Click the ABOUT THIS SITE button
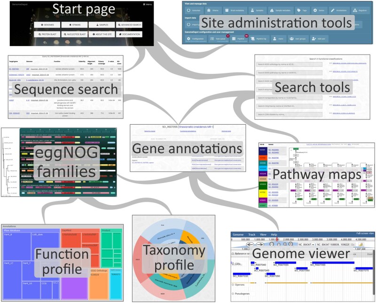 point(102,34)
